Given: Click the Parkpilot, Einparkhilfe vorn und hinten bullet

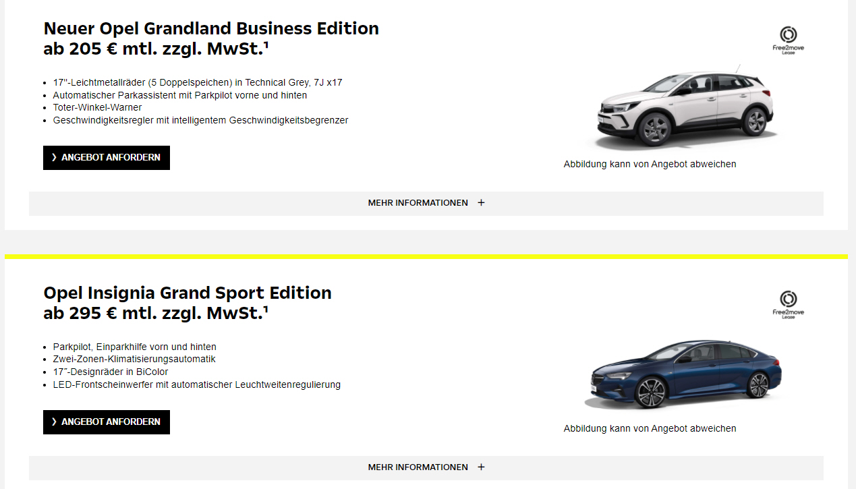Looking at the screenshot, I should [x=135, y=347].
